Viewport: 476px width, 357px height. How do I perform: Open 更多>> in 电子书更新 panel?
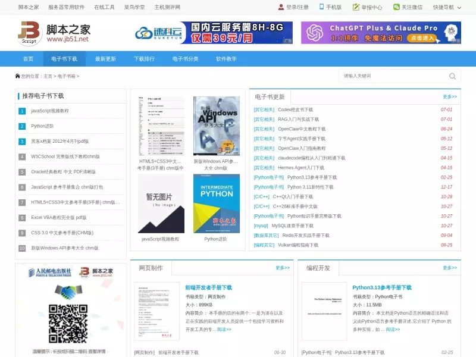(450, 96)
